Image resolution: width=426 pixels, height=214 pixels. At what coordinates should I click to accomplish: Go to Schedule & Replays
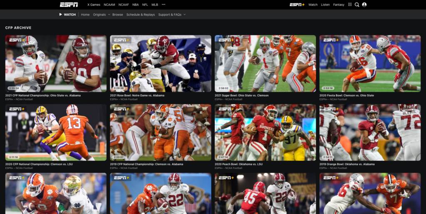[x=141, y=15]
